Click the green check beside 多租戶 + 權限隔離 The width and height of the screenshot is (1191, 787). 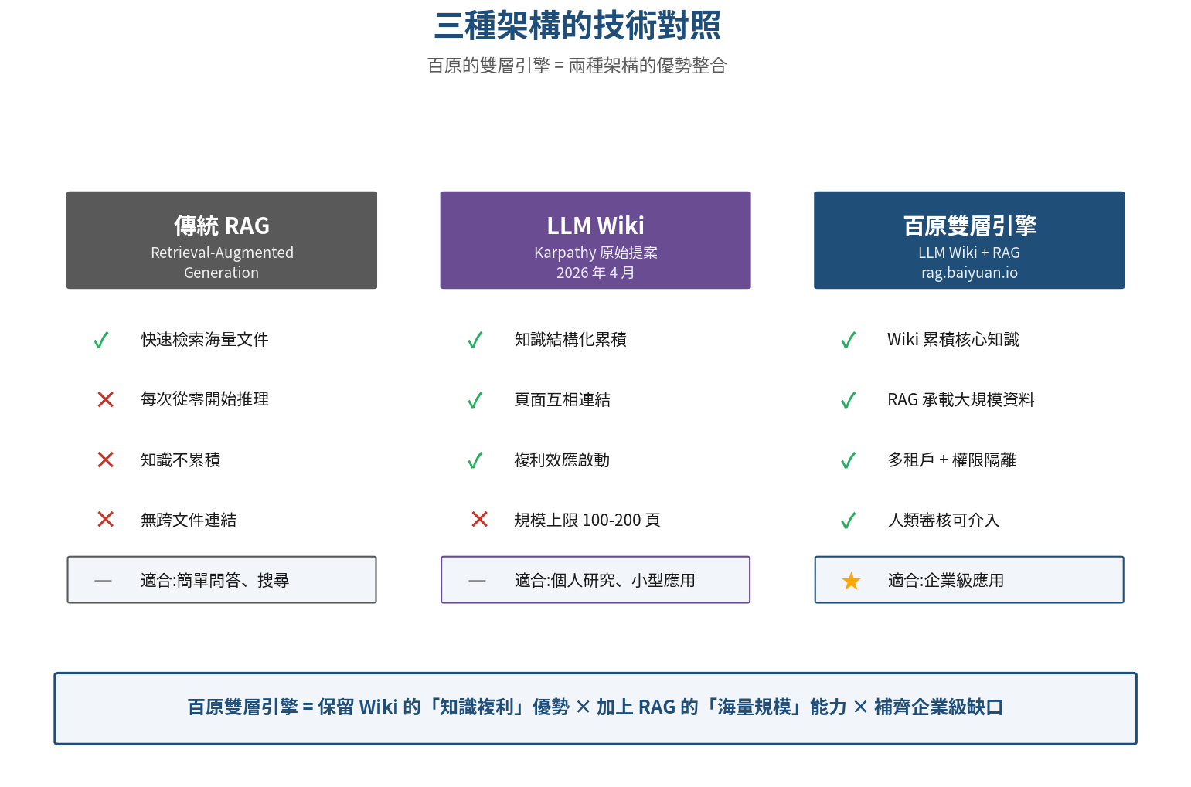coord(849,460)
